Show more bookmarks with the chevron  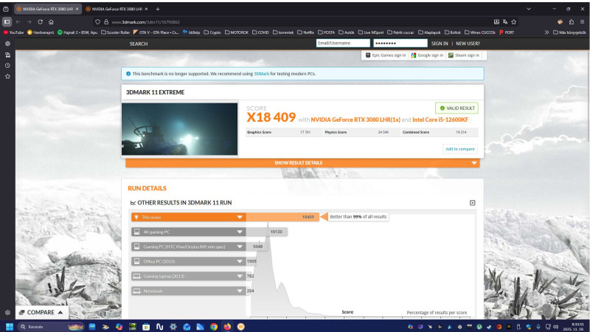(x=546, y=32)
